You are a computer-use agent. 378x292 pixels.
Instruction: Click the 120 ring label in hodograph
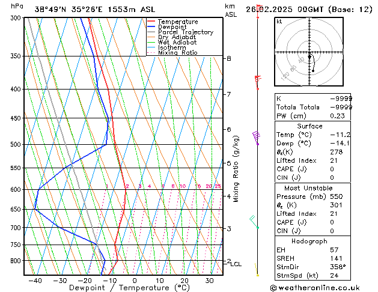pyautogui.click(x=285, y=76)
